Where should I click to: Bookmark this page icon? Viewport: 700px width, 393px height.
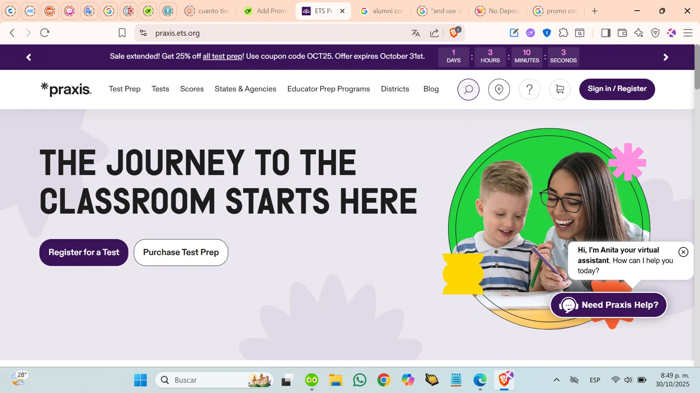tap(122, 33)
